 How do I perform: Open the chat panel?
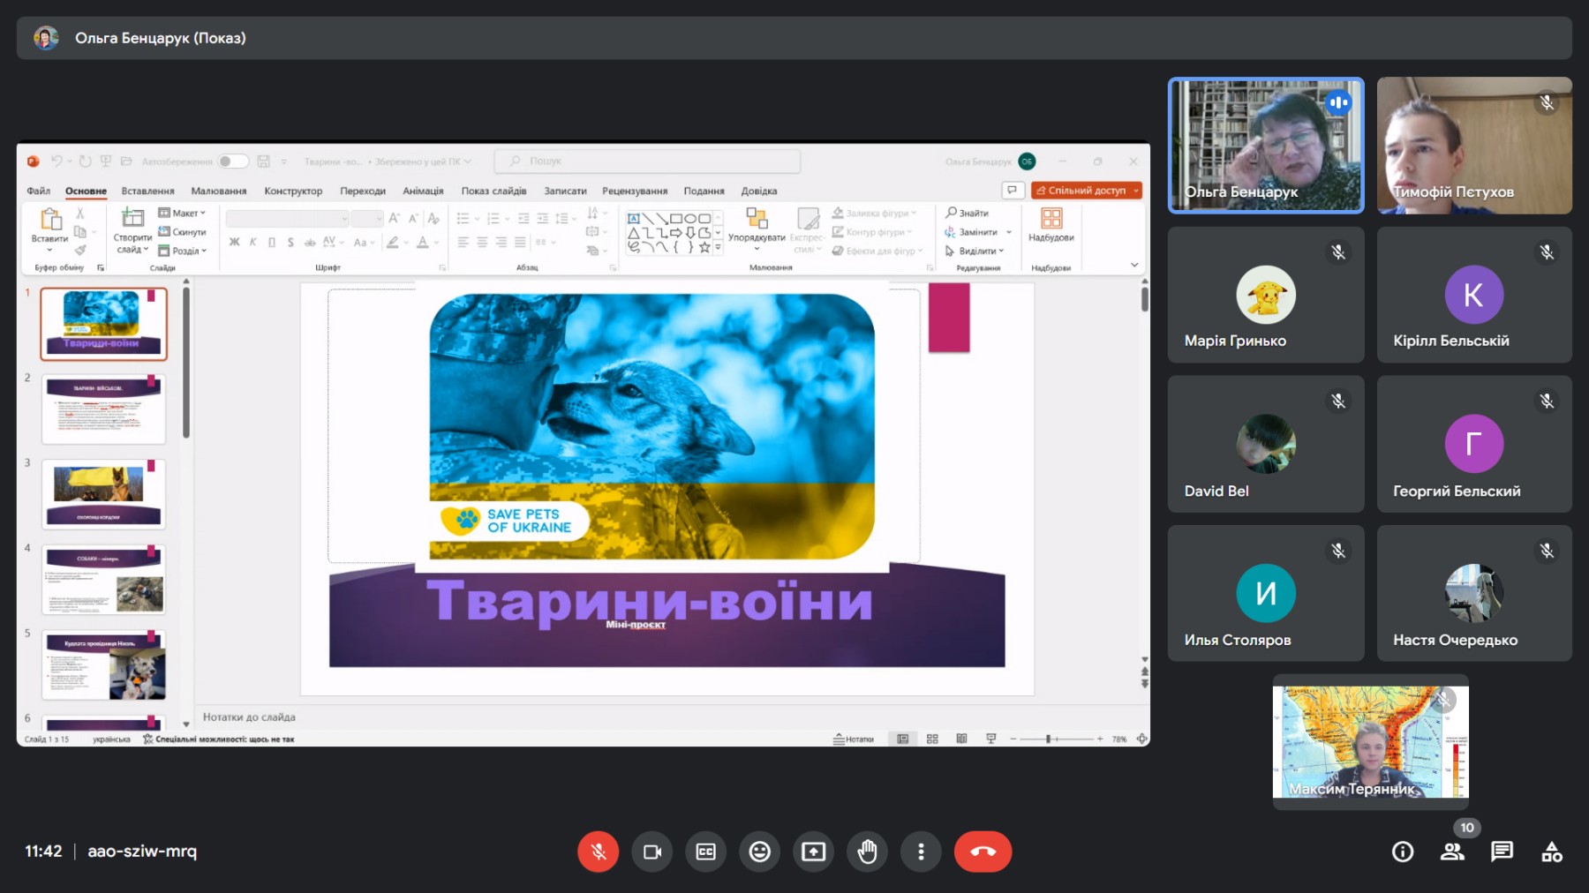1502,852
